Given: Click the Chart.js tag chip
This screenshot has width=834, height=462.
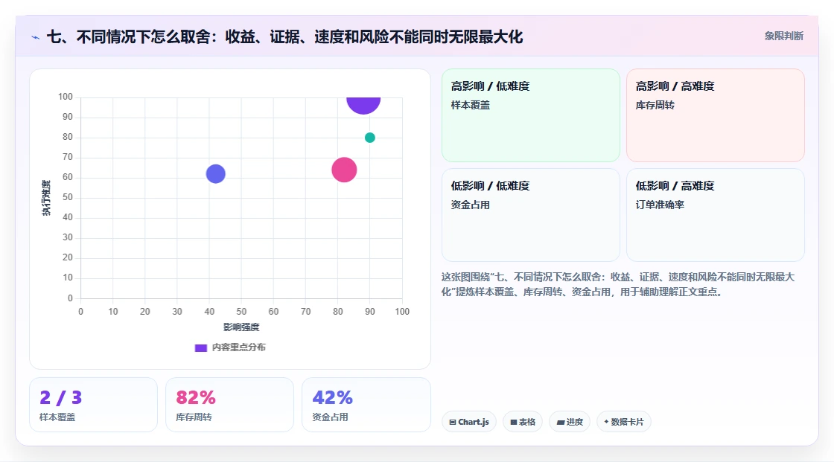Looking at the screenshot, I should point(469,422).
